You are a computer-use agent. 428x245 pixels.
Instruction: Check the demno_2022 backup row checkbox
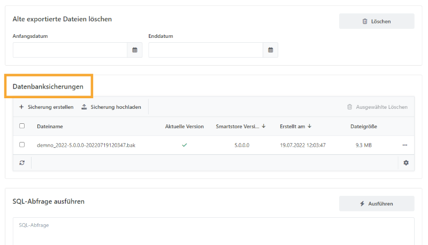pos(22,145)
